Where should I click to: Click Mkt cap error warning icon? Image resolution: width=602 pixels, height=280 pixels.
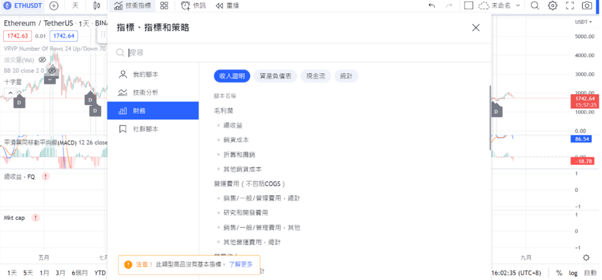36,218
